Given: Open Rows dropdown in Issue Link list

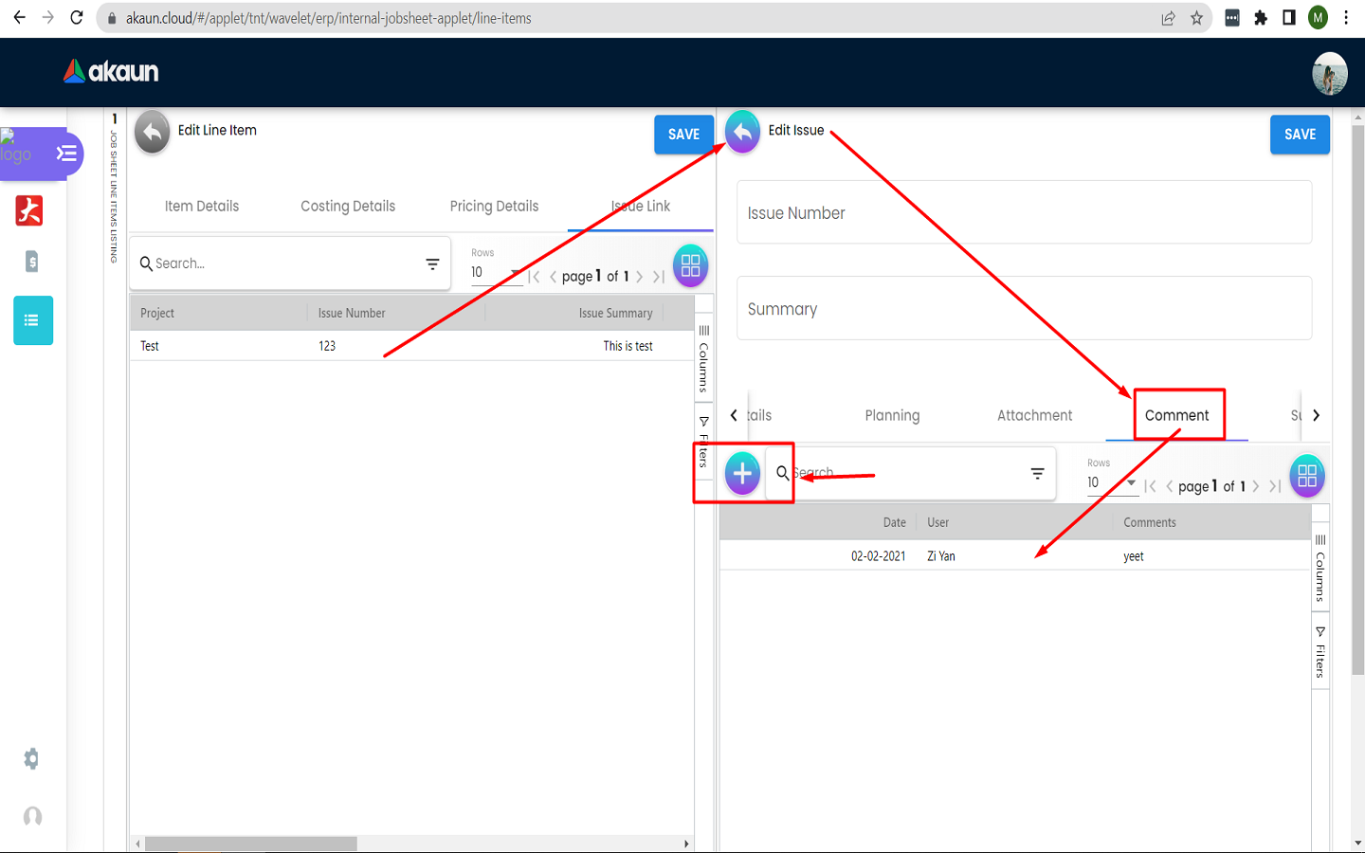Looking at the screenshot, I should coord(496,273).
